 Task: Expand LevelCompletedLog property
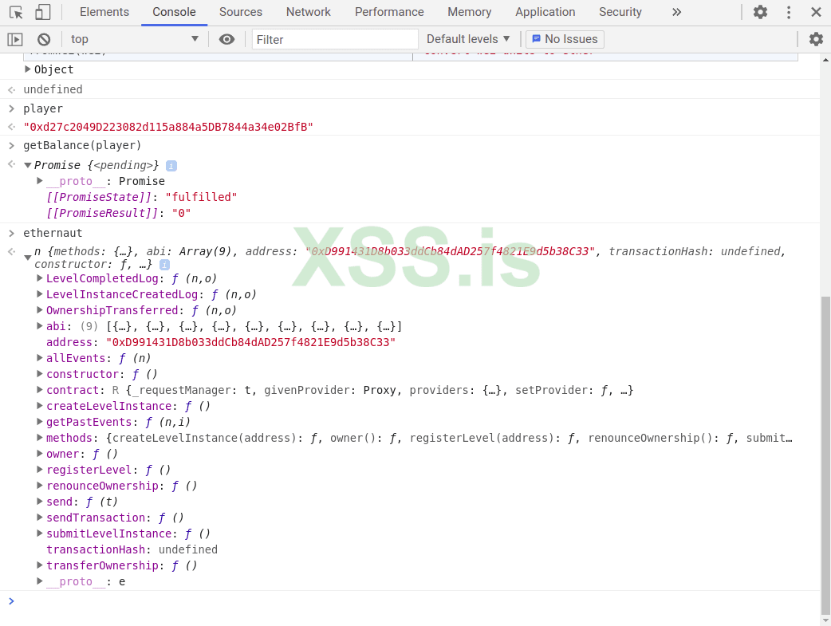point(40,278)
